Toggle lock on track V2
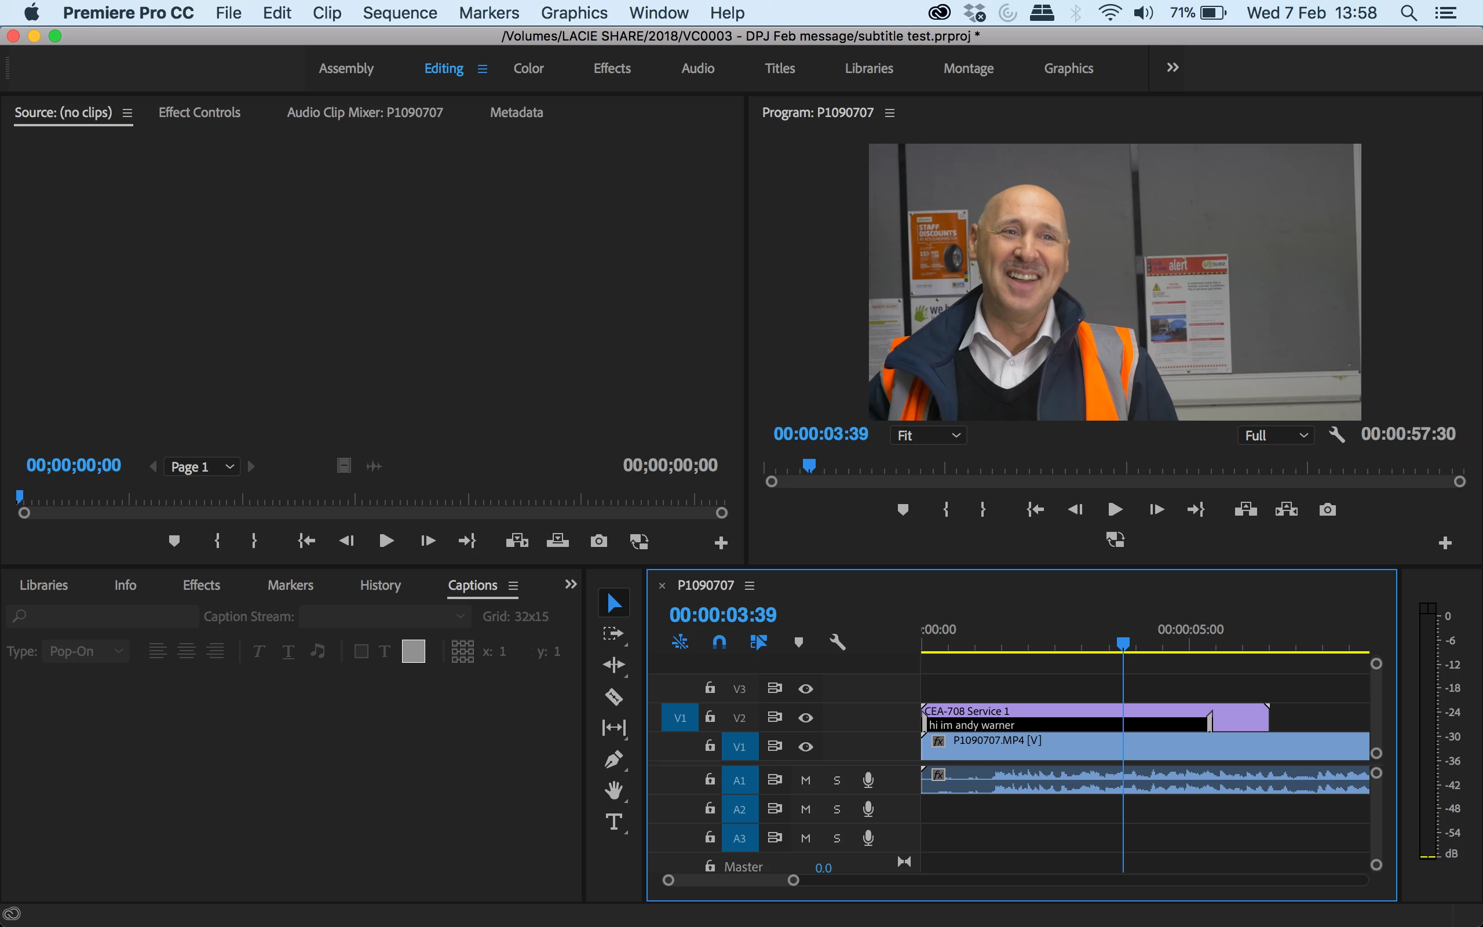The height and width of the screenshot is (927, 1483). point(710,717)
